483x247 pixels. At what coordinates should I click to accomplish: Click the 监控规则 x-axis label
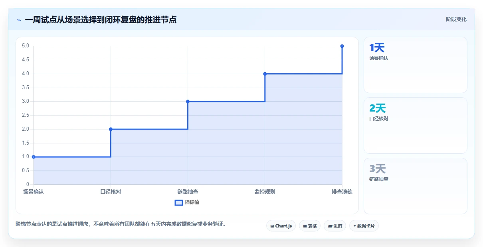point(265,192)
